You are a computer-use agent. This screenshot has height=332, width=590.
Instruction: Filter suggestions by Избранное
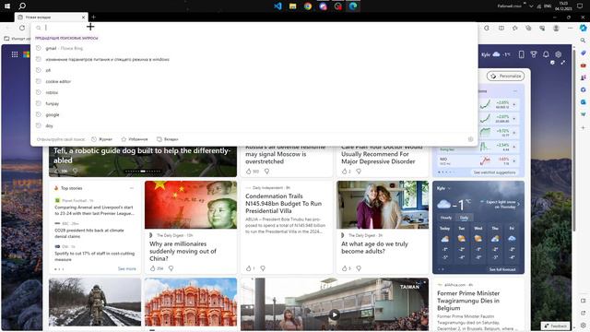[x=135, y=139]
